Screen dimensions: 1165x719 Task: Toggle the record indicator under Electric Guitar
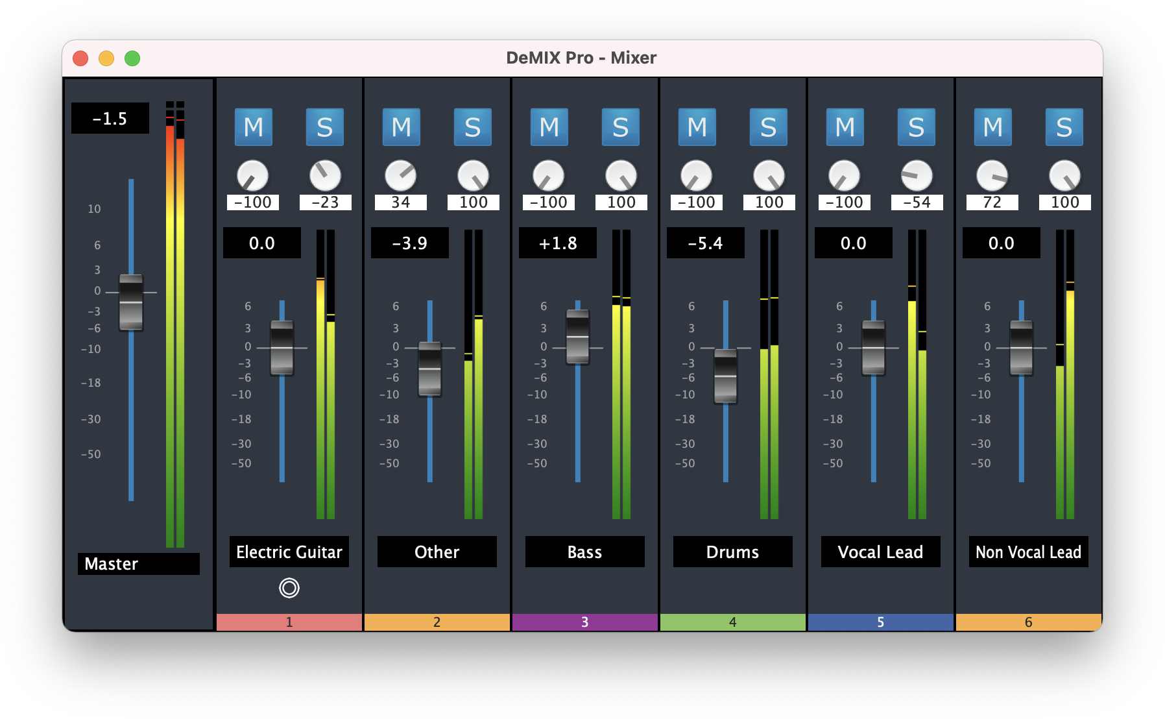(289, 589)
